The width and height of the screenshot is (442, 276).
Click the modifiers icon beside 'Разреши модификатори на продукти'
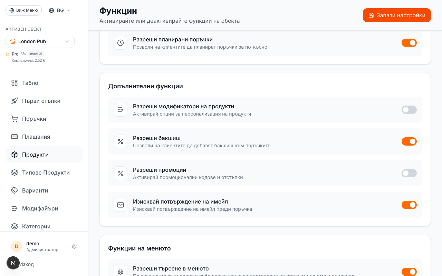tap(121, 110)
